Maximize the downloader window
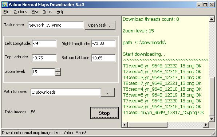Image resolution: width=217 pixels, height=137 pixels. pyautogui.click(x=205, y=5)
